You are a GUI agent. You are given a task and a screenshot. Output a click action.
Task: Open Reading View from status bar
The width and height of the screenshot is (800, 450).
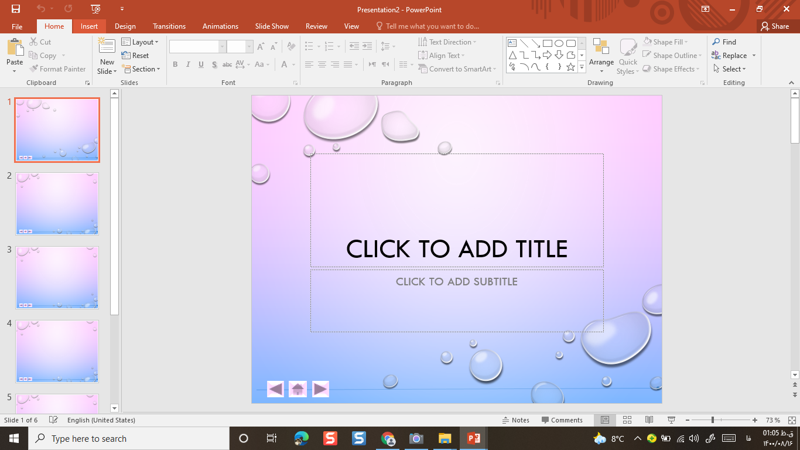coord(649,420)
